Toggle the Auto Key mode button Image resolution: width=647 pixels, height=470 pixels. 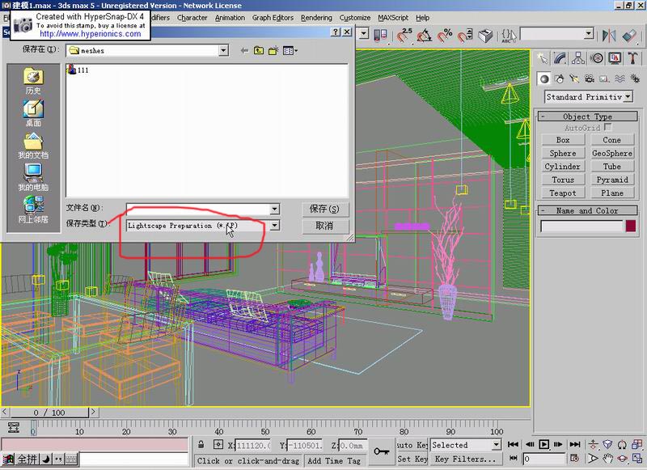tap(412, 444)
